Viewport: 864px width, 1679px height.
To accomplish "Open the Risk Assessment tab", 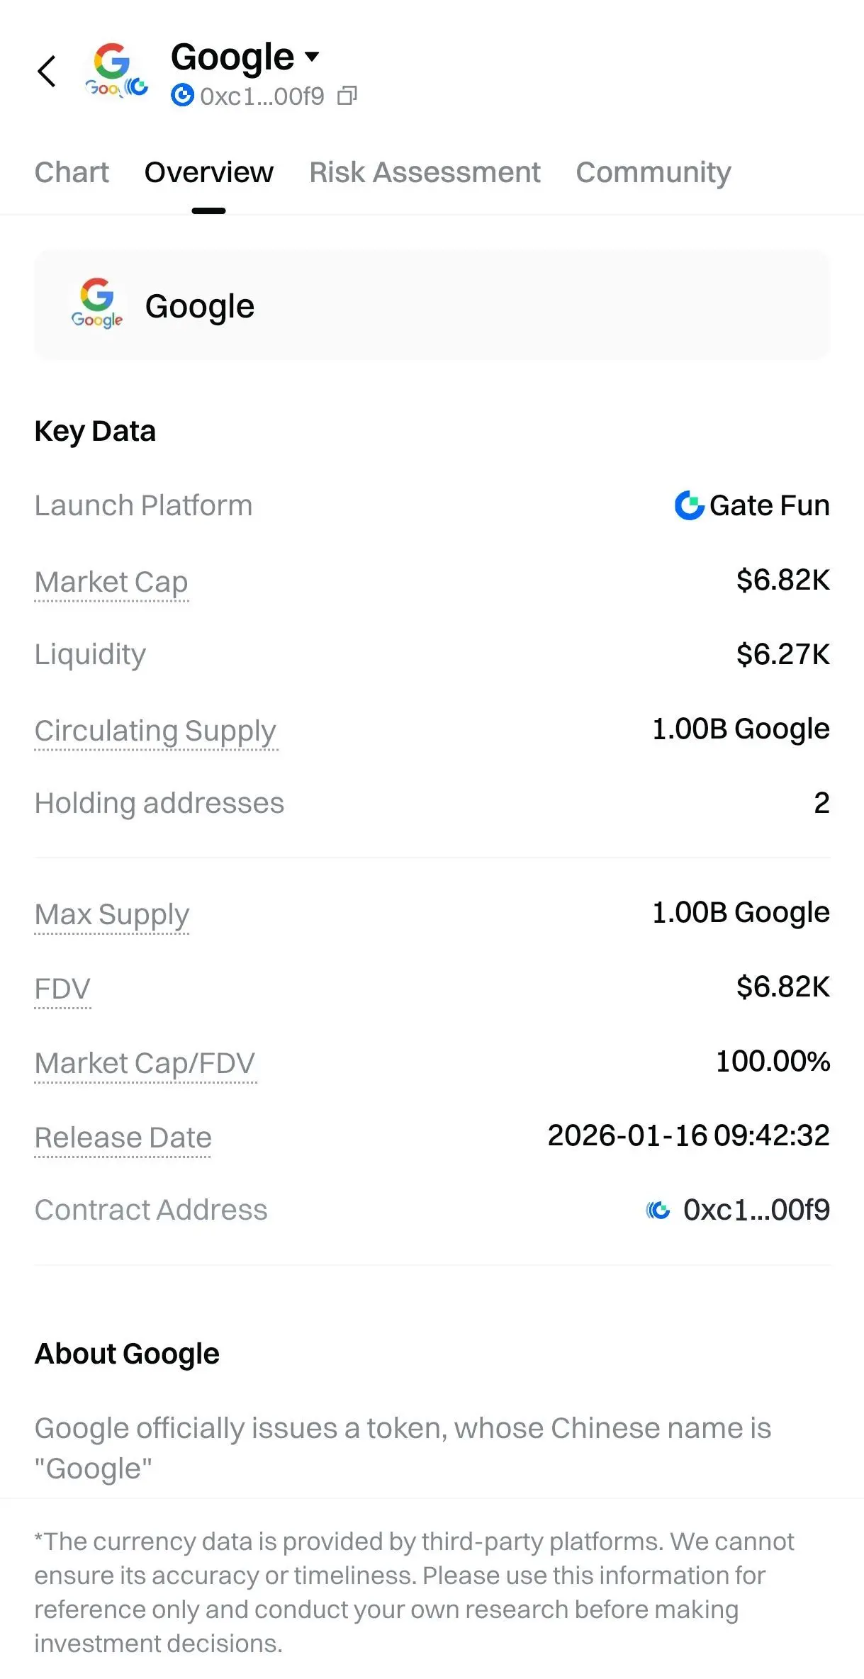I will [425, 172].
